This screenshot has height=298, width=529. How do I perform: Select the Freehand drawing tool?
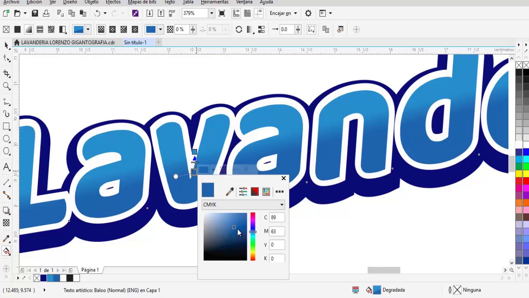6,101
